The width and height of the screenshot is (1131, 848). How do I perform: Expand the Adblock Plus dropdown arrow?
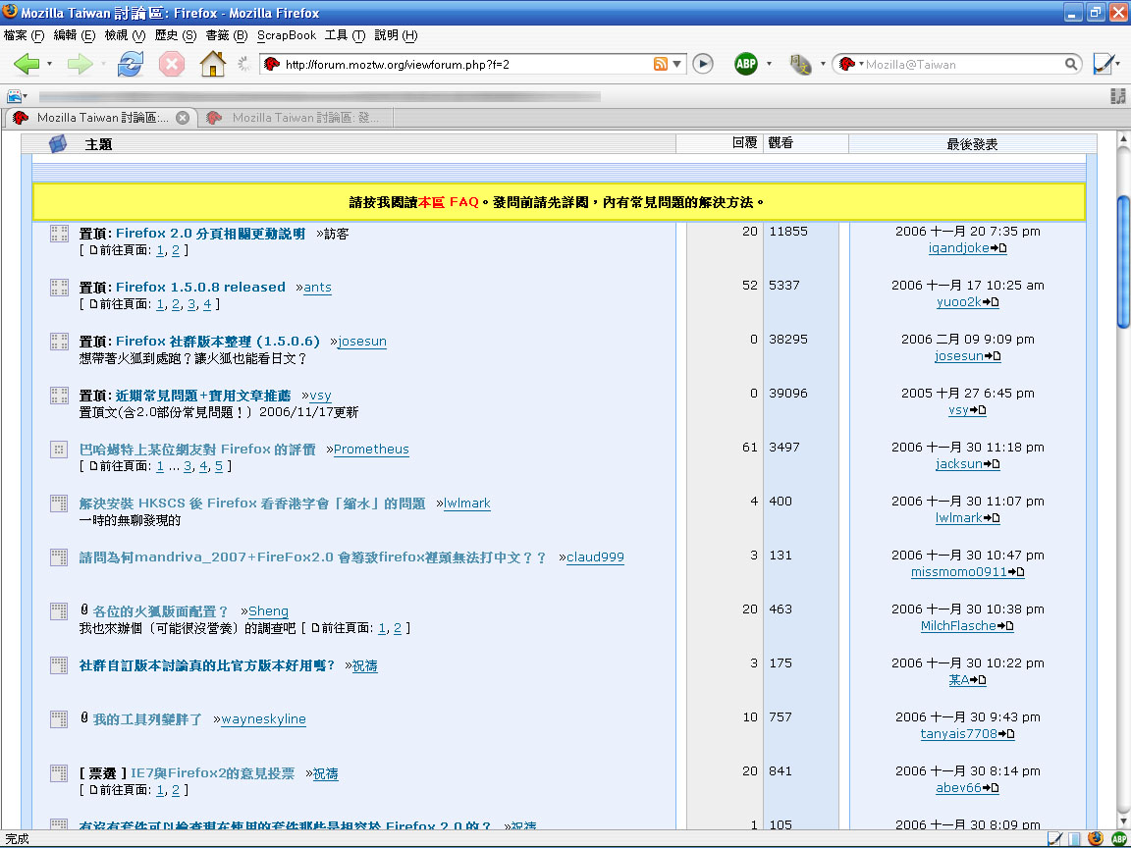769,65
